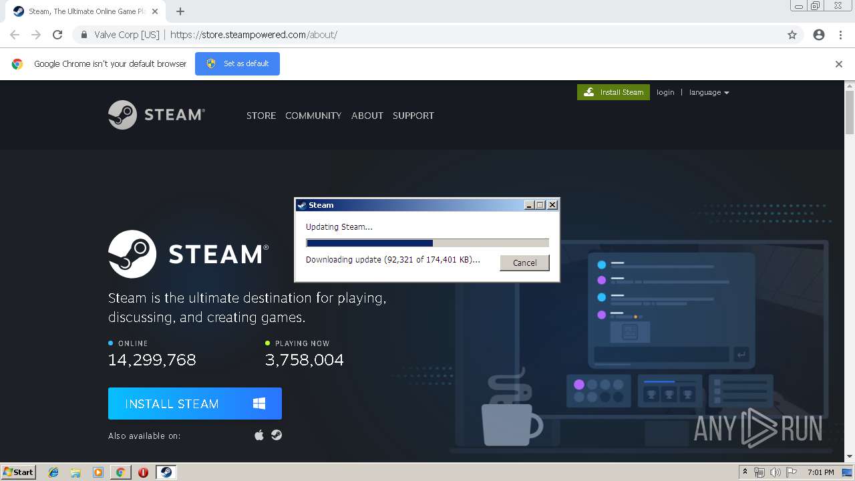Click the volume speaker tray icon
Image resolution: width=855 pixels, height=481 pixels.
(776, 472)
